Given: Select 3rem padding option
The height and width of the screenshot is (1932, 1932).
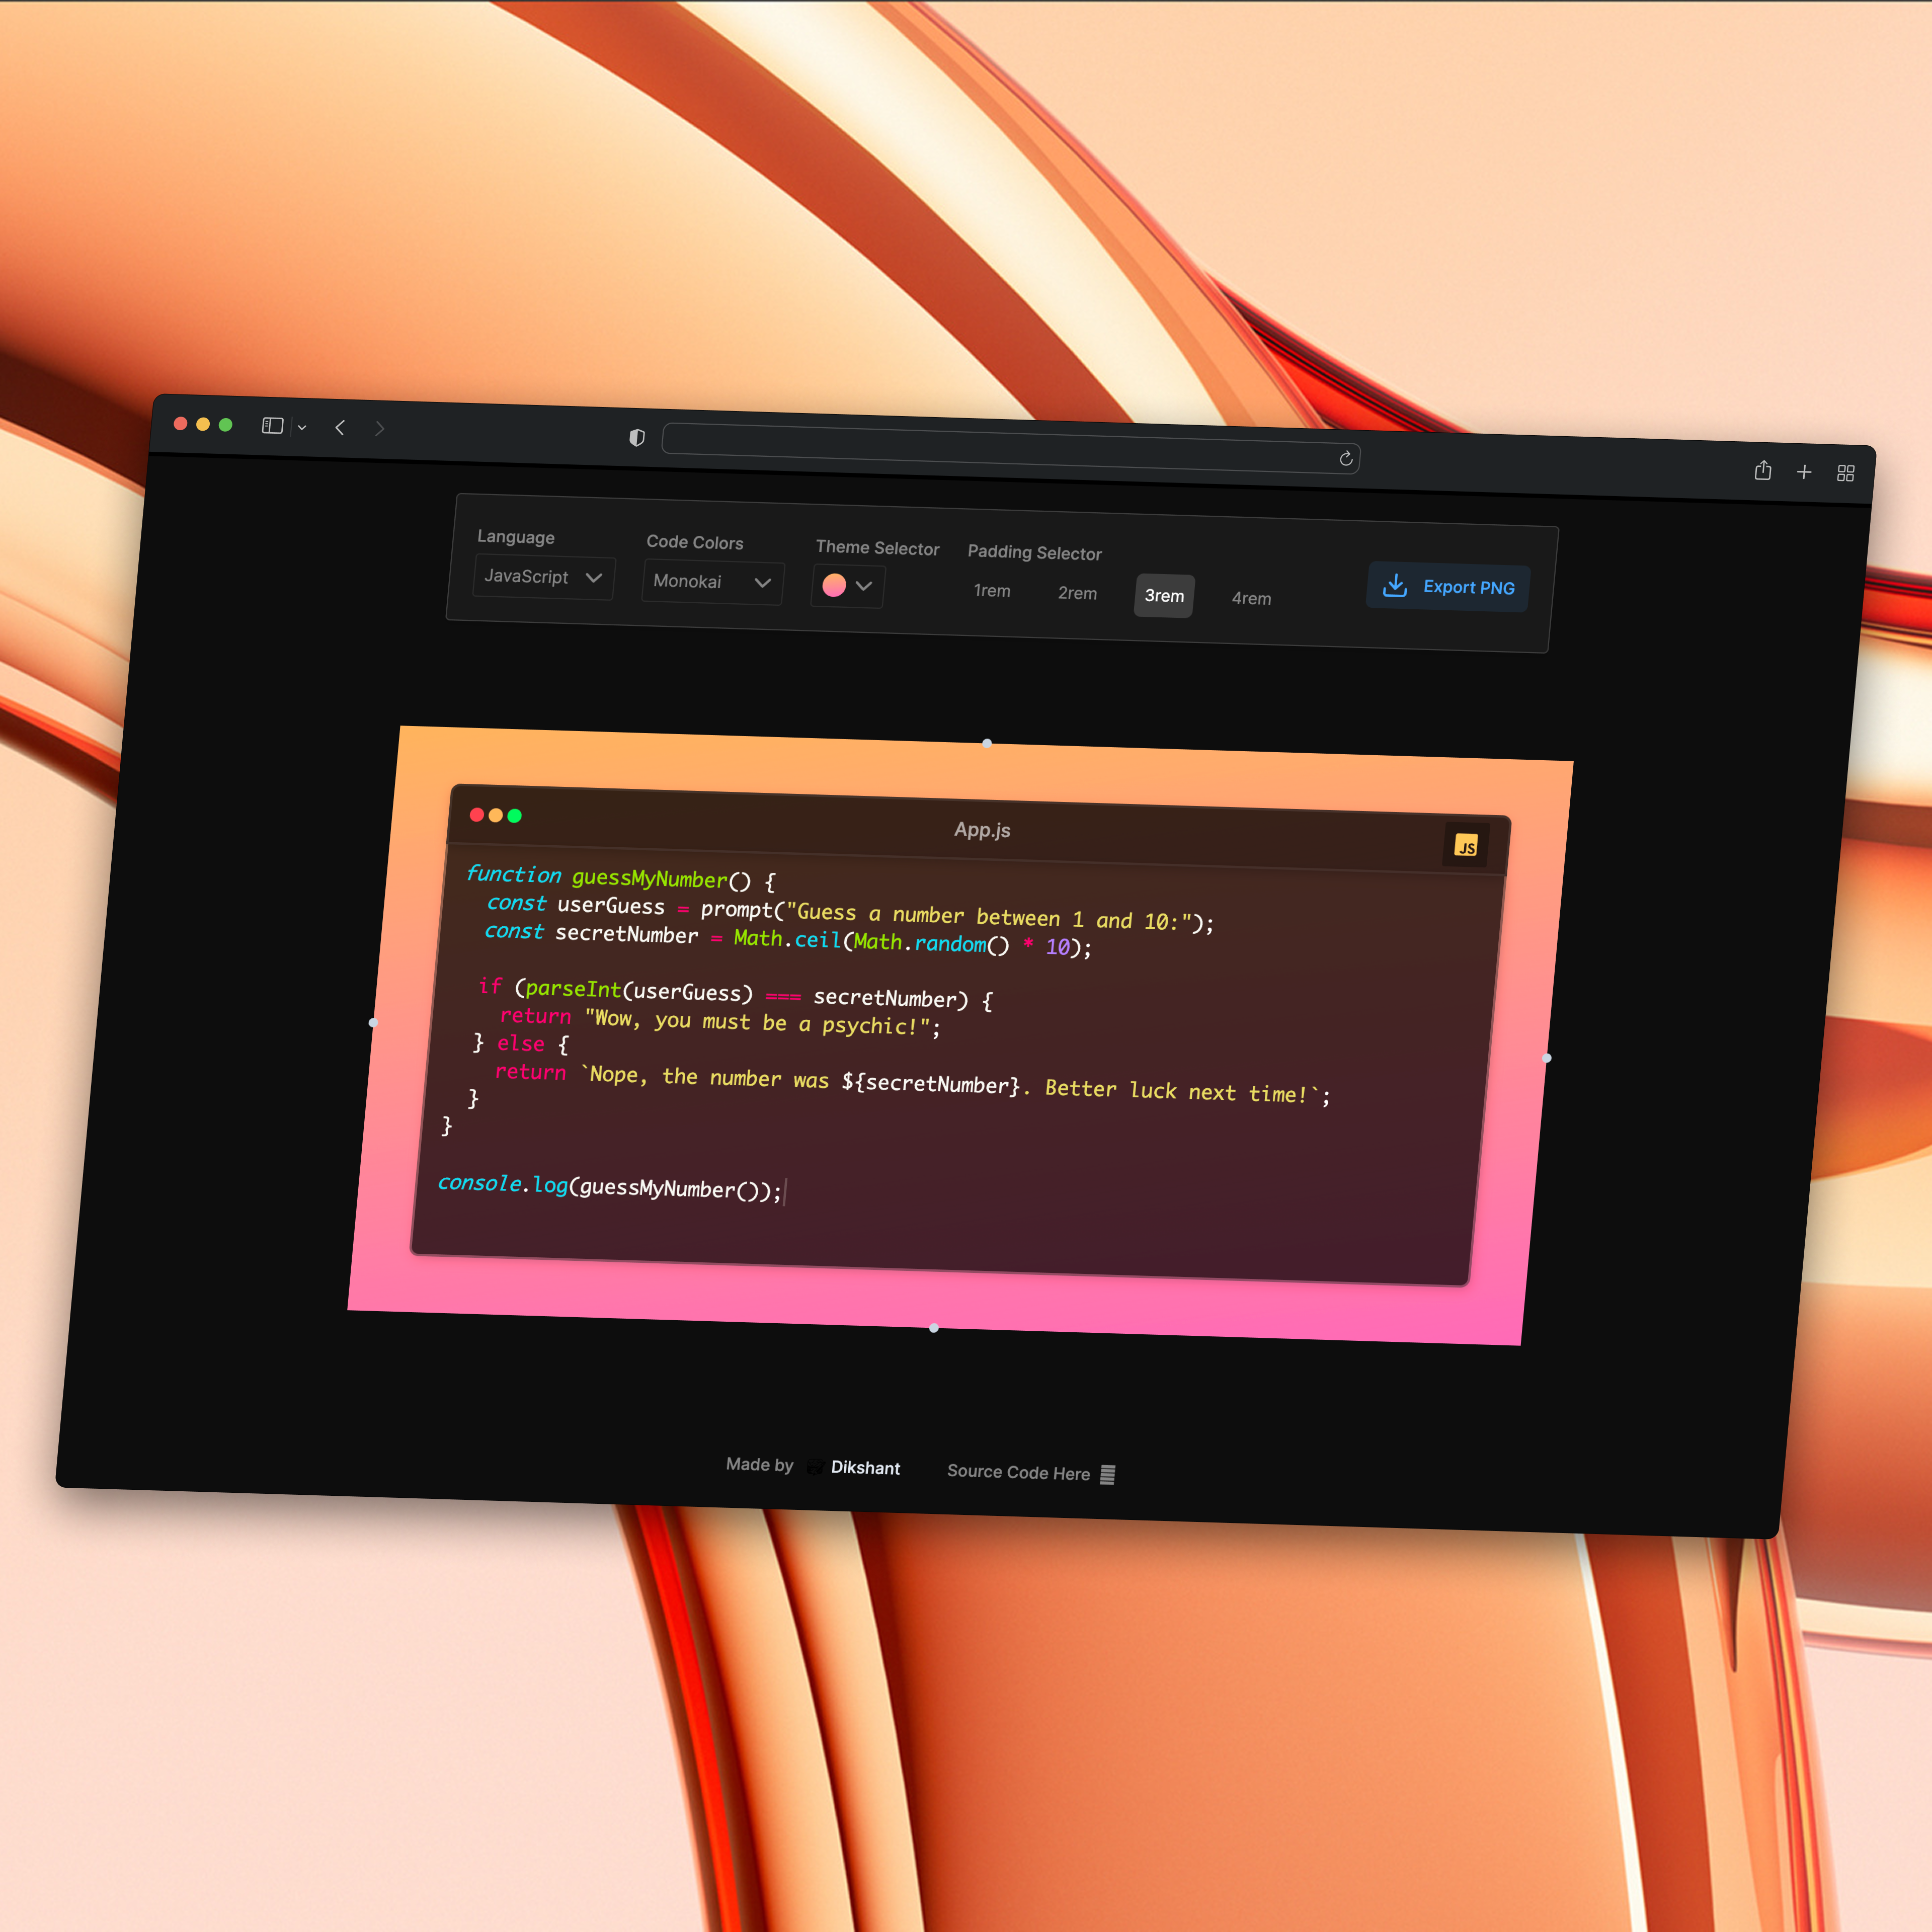Looking at the screenshot, I should tap(1164, 596).
